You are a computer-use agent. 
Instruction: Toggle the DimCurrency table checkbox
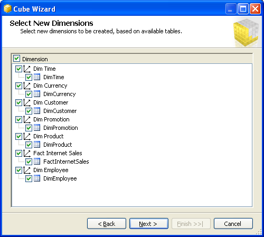pyautogui.click(x=29, y=94)
